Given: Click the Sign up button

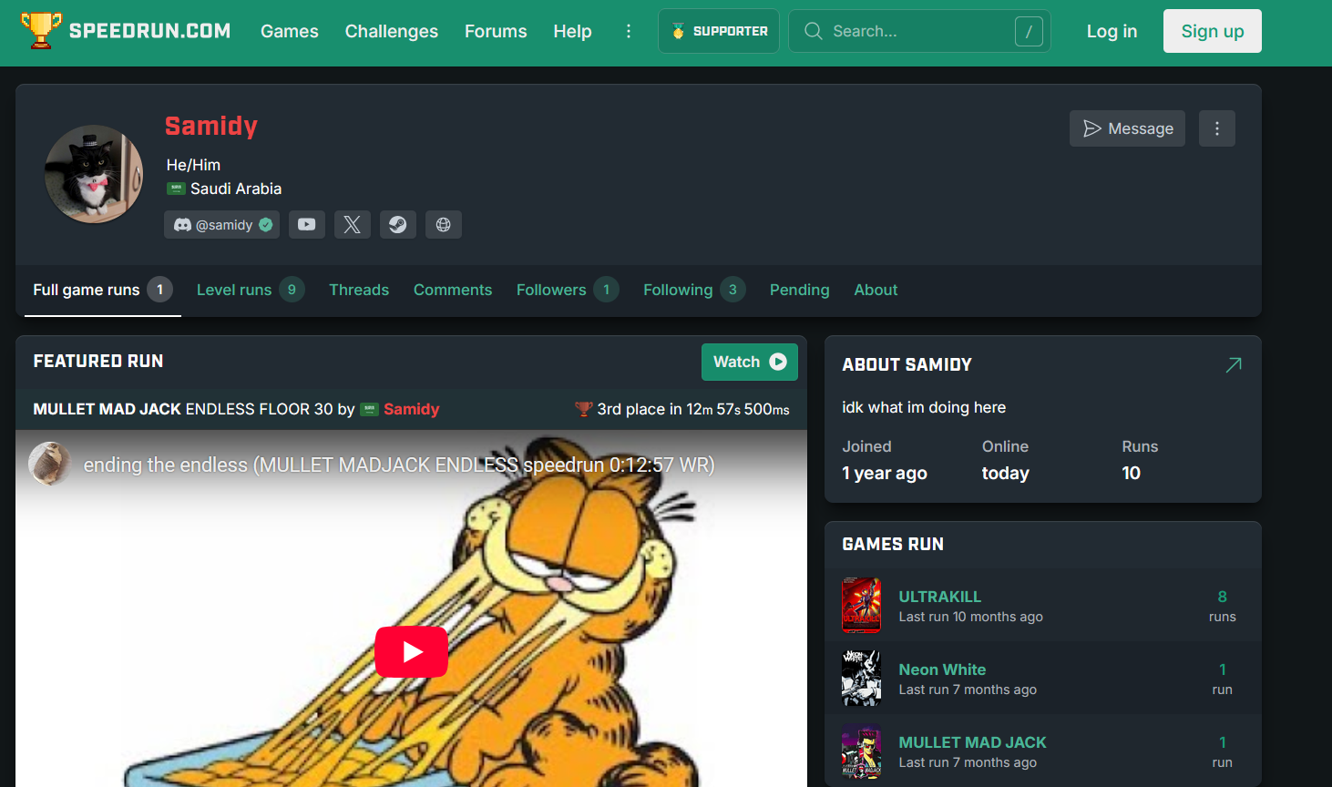Looking at the screenshot, I should point(1212,31).
